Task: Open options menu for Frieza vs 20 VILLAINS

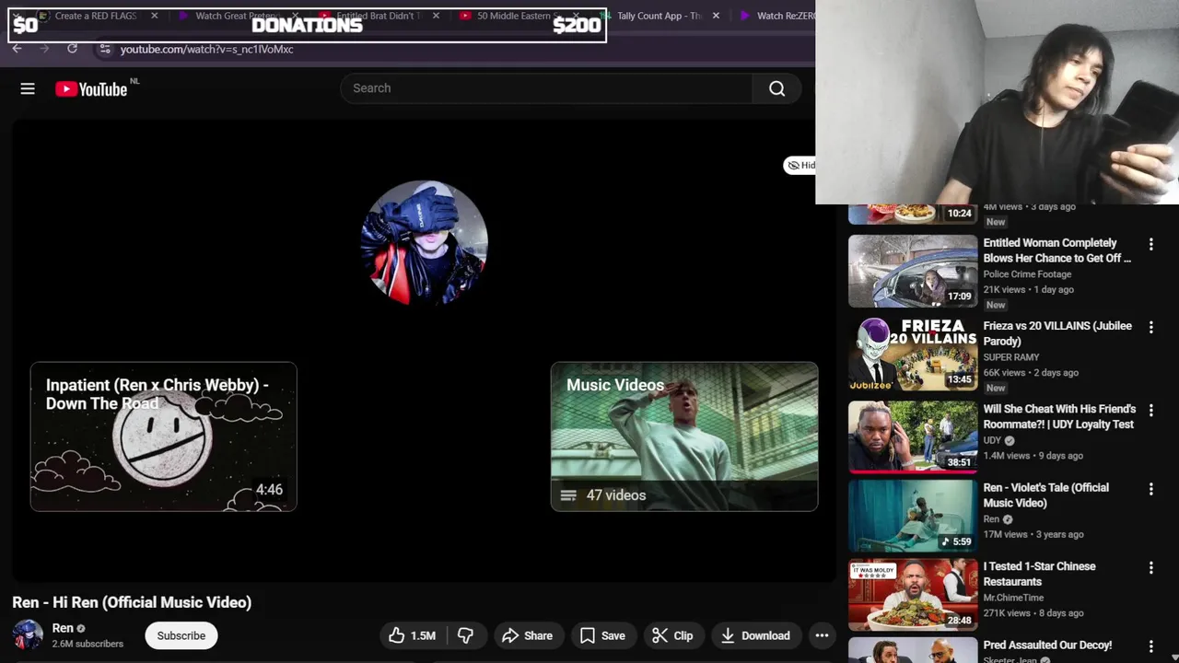Action: (1150, 327)
